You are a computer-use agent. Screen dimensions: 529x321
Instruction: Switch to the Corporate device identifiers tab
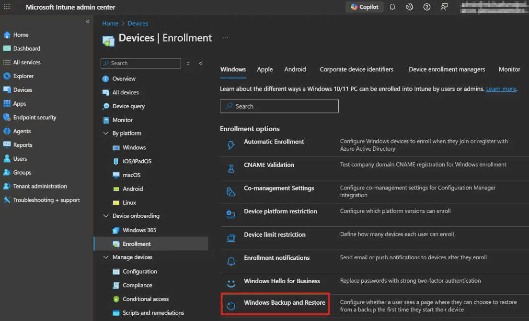(356, 69)
